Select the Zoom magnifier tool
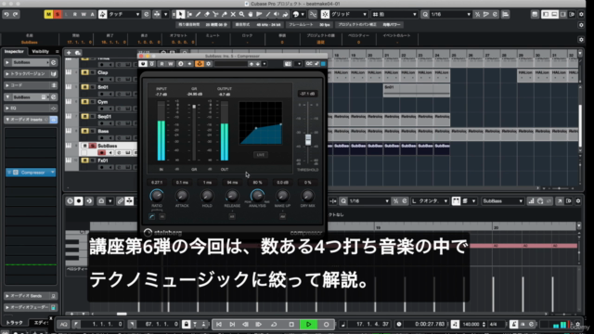 point(241,15)
